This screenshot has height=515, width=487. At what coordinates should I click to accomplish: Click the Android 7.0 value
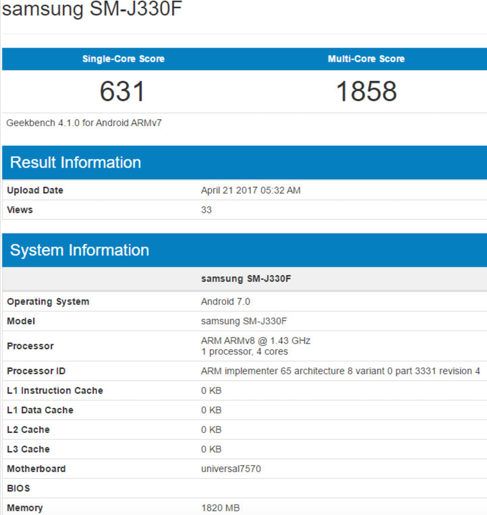[x=225, y=302]
